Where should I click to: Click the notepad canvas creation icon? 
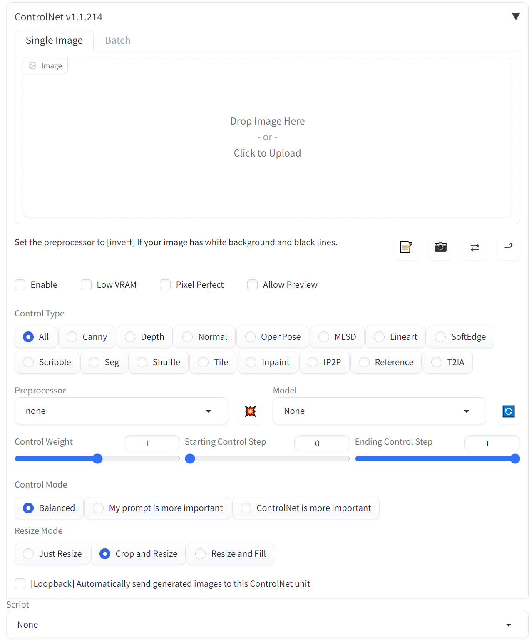point(406,247)
